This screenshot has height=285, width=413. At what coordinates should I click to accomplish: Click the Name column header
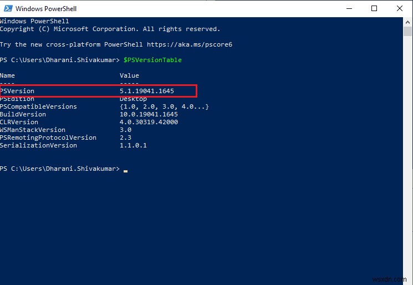pyautogui.click(x=7, y=75)
